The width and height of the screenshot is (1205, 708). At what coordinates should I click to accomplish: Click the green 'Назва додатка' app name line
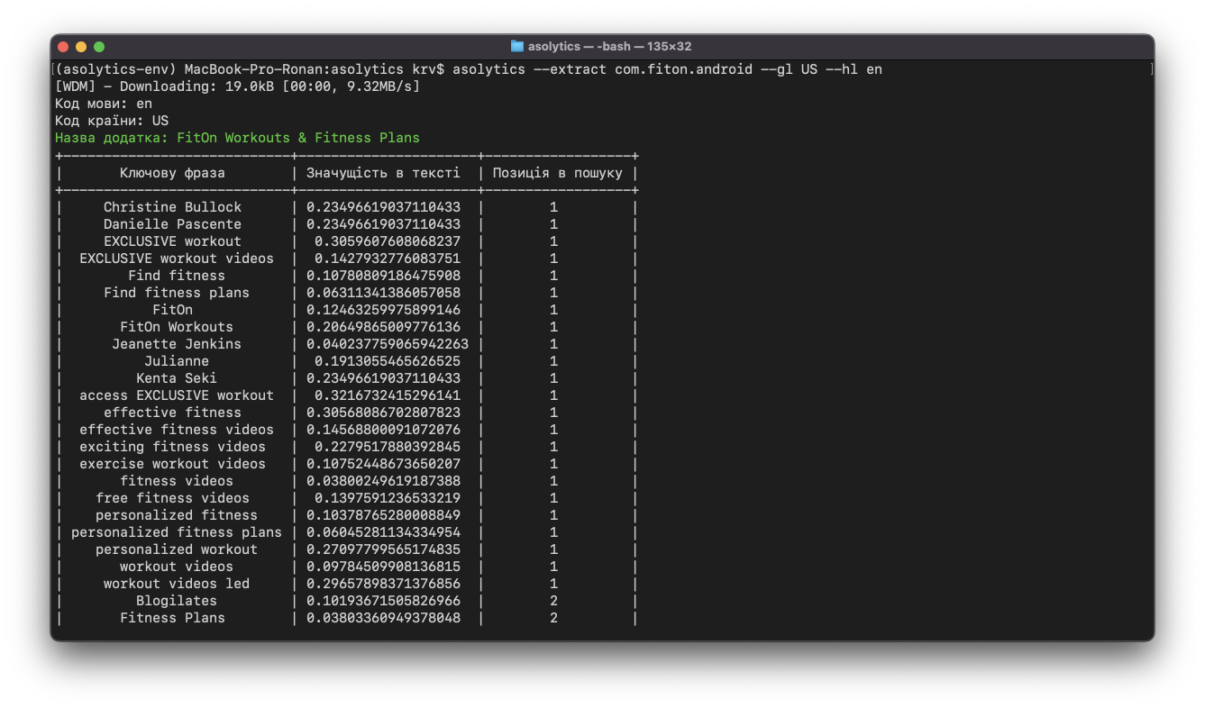[237, 138]
